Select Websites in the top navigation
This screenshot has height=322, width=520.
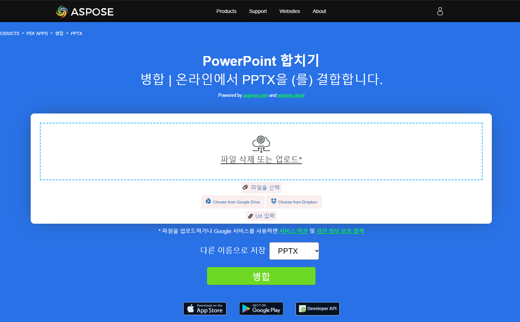click(x=289, y=11)
